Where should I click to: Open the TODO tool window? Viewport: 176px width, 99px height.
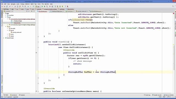[x=6, y=95]
